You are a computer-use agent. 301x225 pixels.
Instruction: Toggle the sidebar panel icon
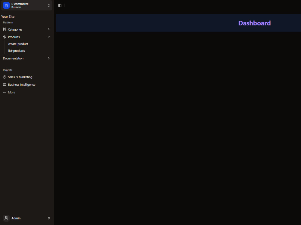point(60,6)
